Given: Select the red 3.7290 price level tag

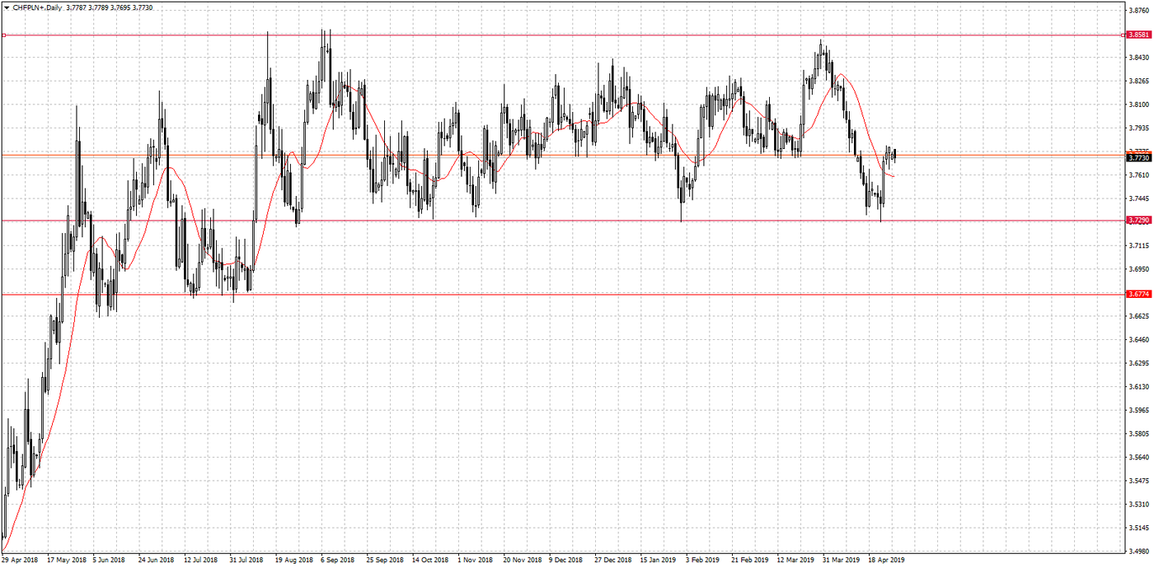Looking at the screenshot, I should click(1138, 221).
